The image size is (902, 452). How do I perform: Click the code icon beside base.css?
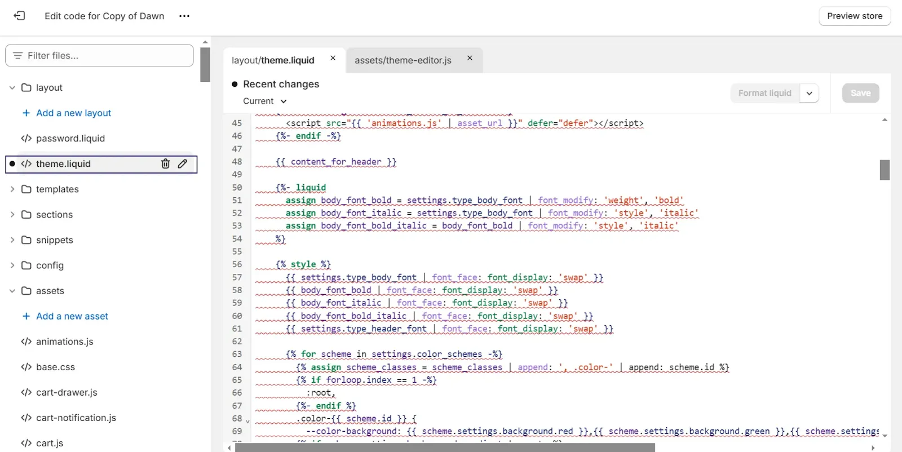tap(26, 367)
